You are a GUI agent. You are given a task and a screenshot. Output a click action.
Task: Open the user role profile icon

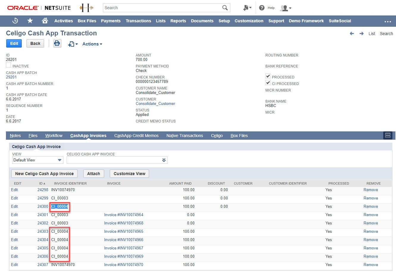[x=286, y=8]
